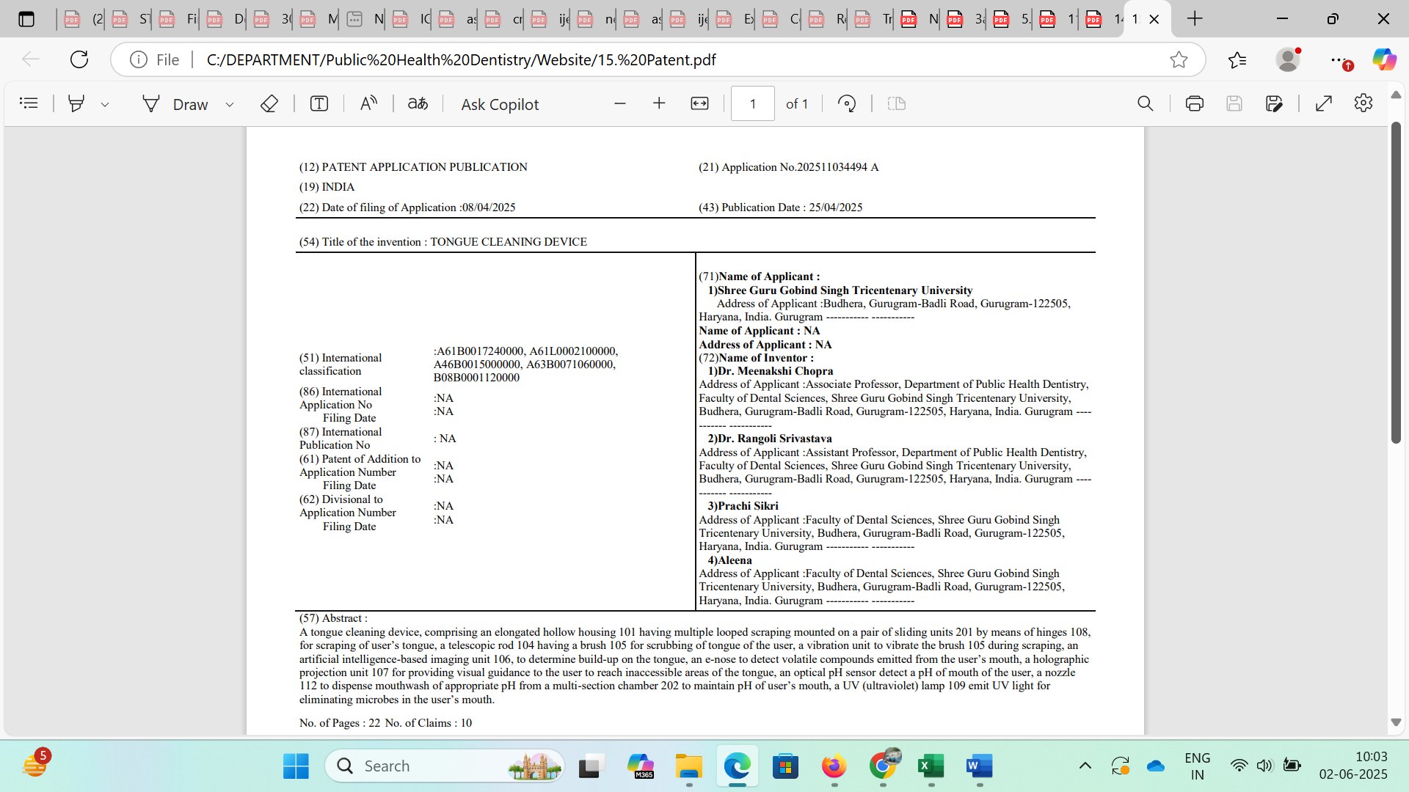Image resolution: width=1409 pixels, height=792 pixels.
Task: Show hidden icons in the system tray
Action: click(x=1085, y=766)
